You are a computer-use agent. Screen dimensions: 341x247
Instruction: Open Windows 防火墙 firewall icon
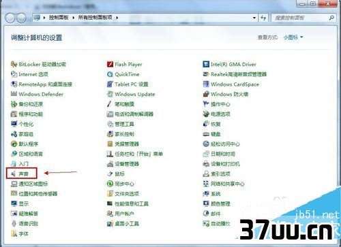click(206, 94)
